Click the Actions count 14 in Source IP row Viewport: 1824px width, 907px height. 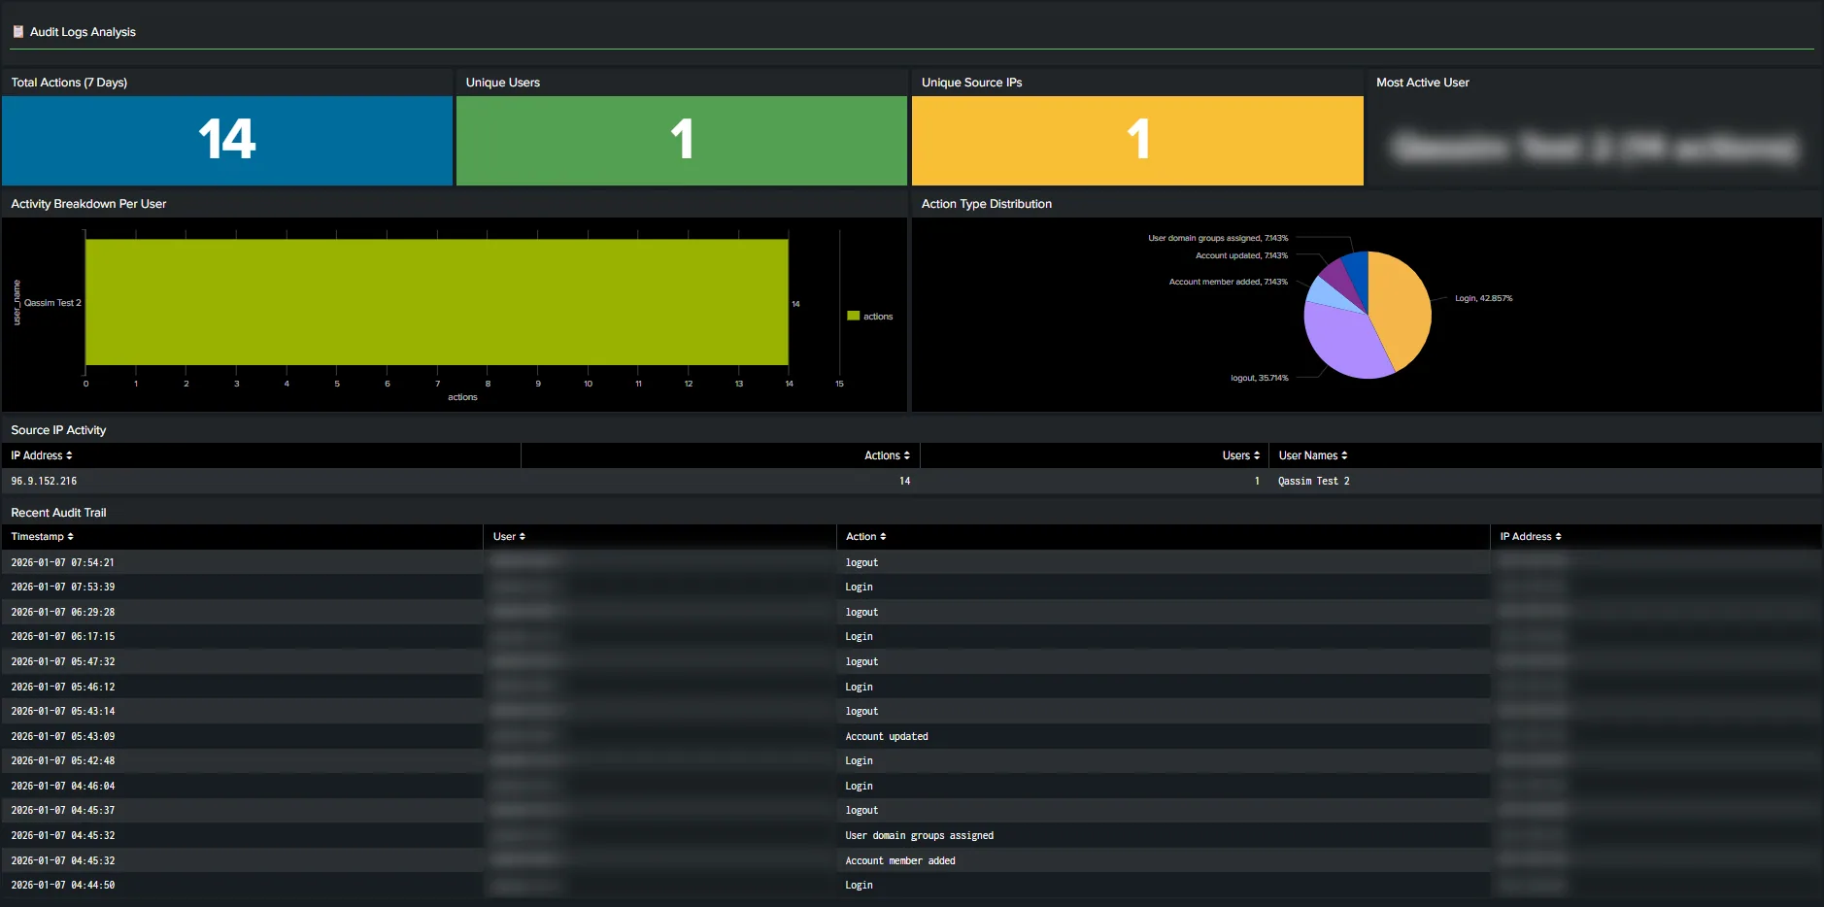pos(904,481)
